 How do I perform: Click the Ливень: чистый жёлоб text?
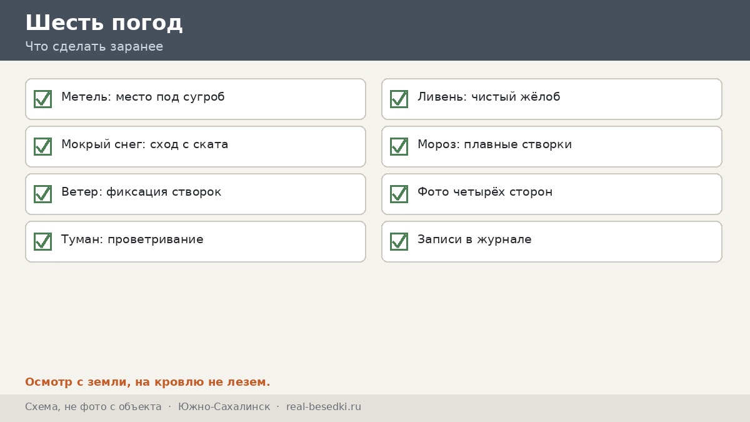(489, 98)
